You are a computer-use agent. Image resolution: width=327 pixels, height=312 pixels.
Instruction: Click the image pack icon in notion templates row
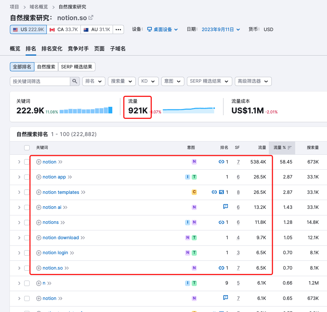[221, 192]
